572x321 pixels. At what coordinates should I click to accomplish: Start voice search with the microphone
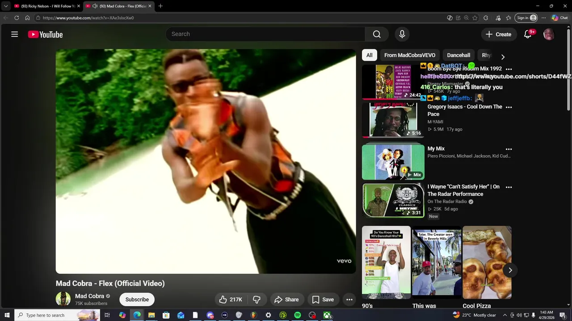(402, 34)
